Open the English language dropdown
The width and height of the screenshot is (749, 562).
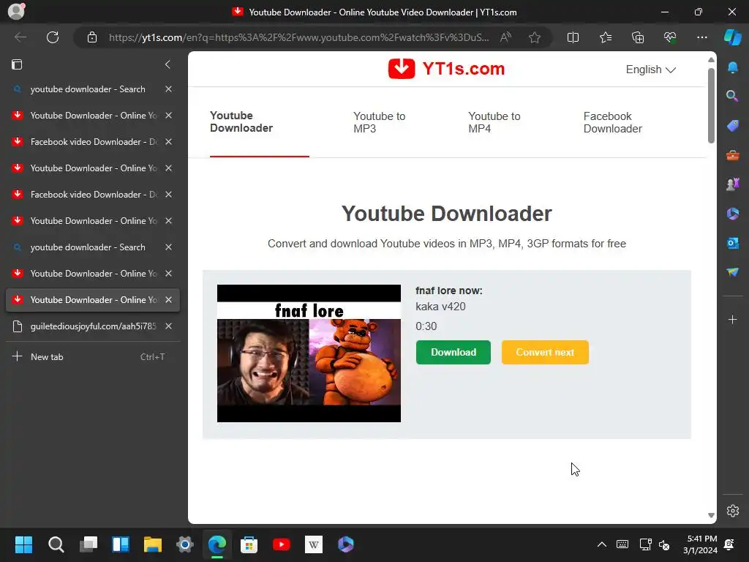click(x=650, y=70)
